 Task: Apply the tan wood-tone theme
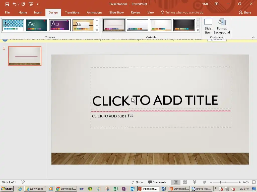[x=83, y=25]
